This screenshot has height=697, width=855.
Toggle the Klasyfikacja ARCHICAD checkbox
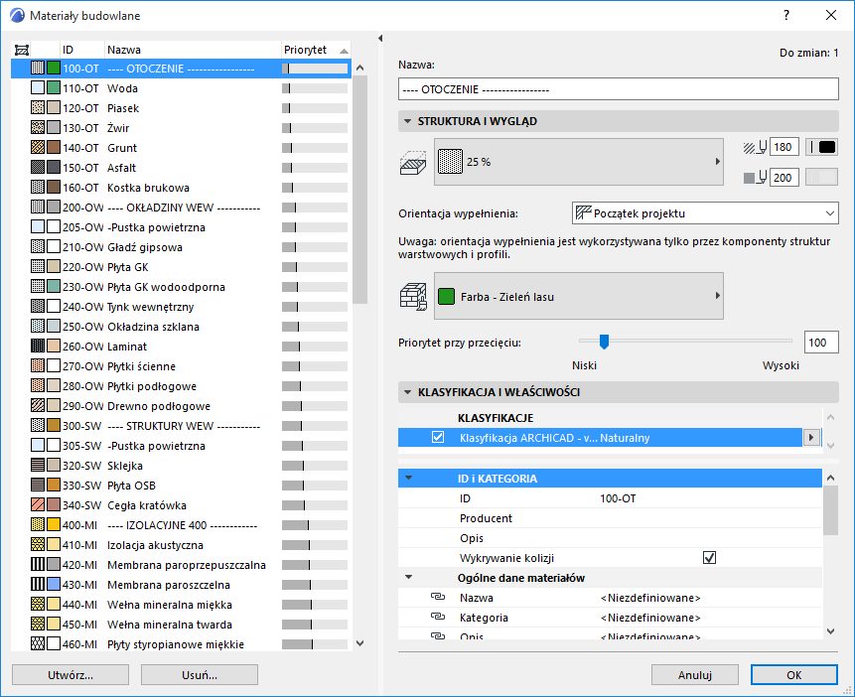tap(438, 438)
